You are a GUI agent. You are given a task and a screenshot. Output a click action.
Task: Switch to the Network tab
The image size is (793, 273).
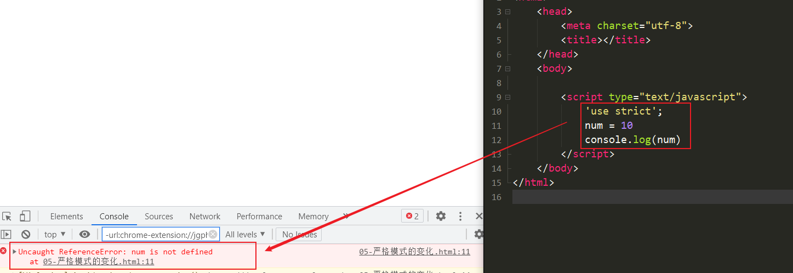pos(205,216)
